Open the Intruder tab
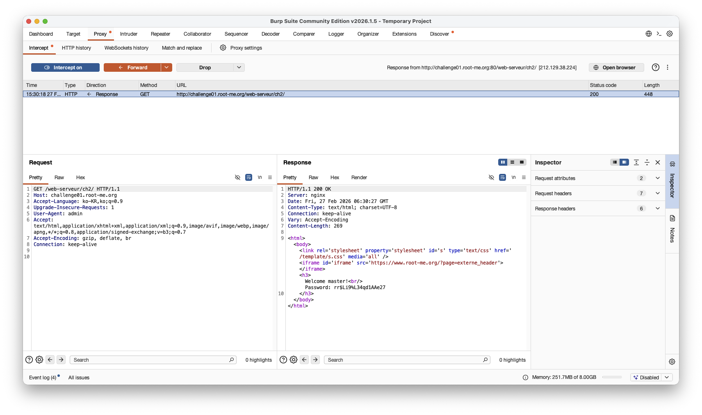This screenshot has height=415, width=702. (129, 34)
